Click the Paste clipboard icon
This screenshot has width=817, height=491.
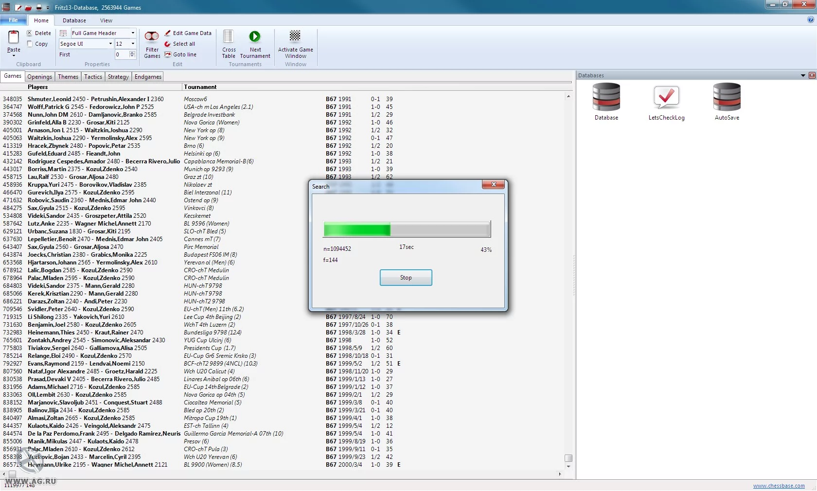pyautogui.click(x=14, y=37)
